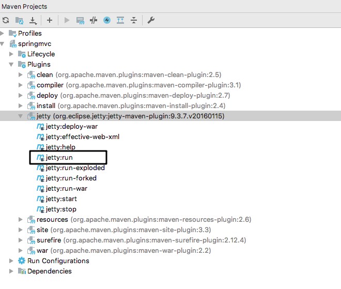The width and height of the screenshot is (341, 289).
Task: Generate sources and update folders icon
Action: pos(19,21)
